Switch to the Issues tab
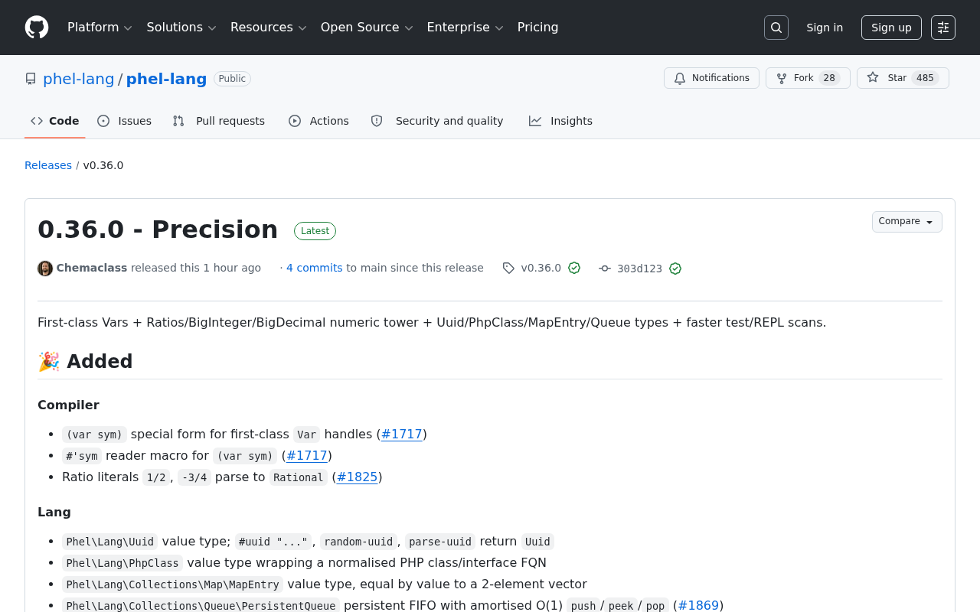This screenshot has width=980, height=612. pyautogui.click(x=125, y=121)
